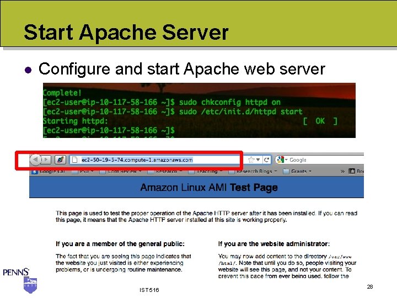Click the 'Complete!' terminal line

[62, 93]
